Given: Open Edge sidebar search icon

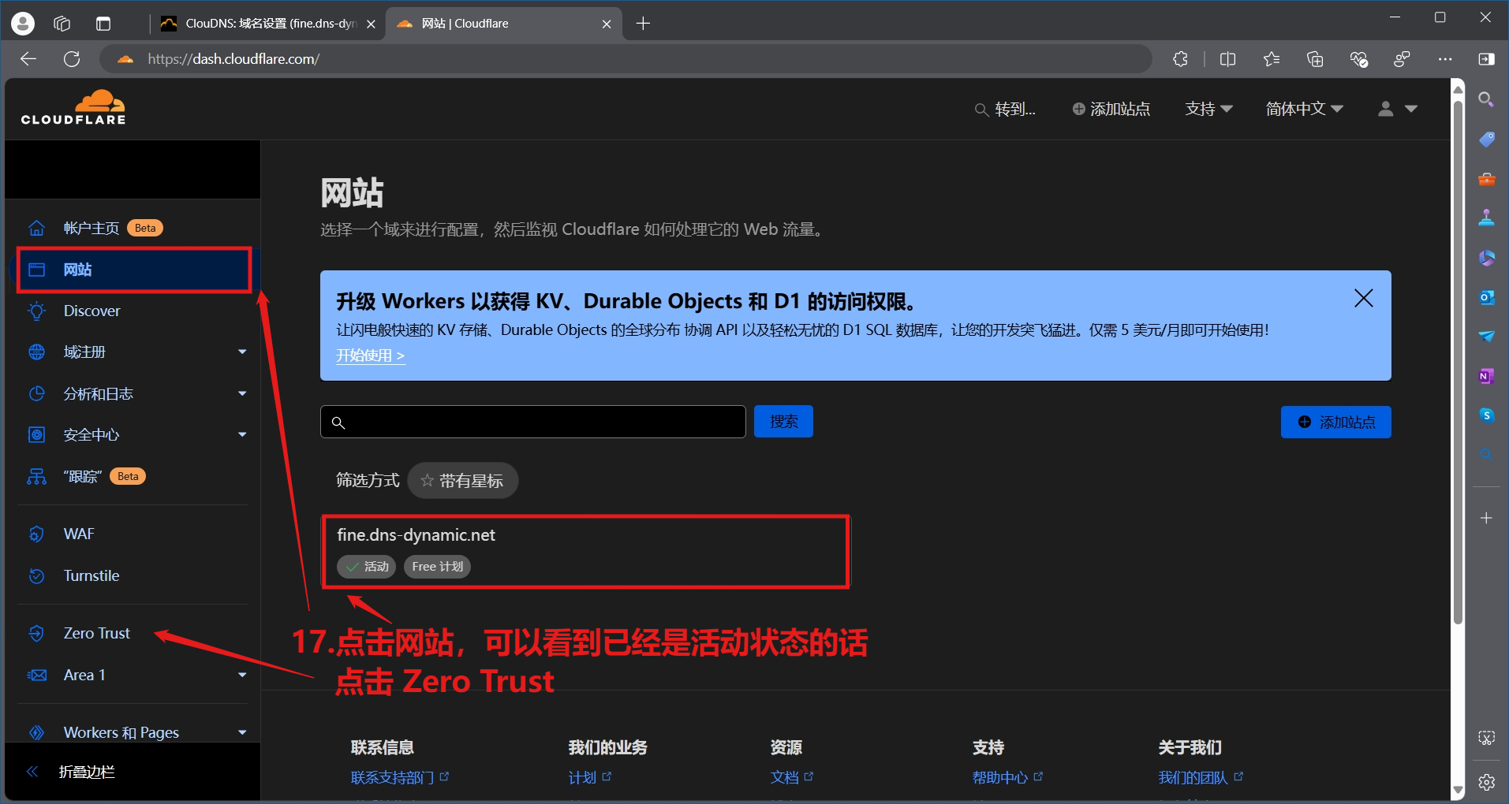Looking at the screenshot, I should 1486,99.
